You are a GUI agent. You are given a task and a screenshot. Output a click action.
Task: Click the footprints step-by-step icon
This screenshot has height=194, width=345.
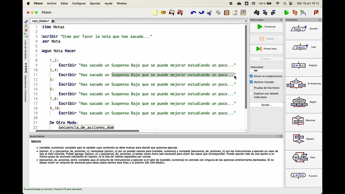(295, 13)
